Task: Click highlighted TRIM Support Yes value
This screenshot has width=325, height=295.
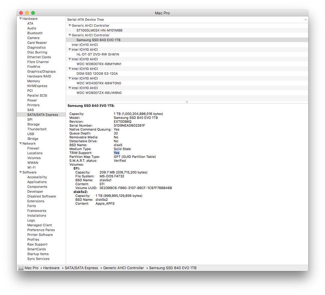Action: click(116, 153)
